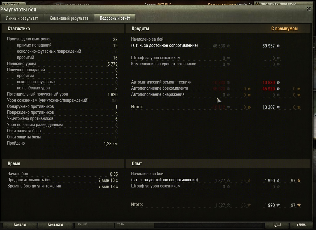Click the faded star icon beside 1 327 in Итого

tap(229, 205)
